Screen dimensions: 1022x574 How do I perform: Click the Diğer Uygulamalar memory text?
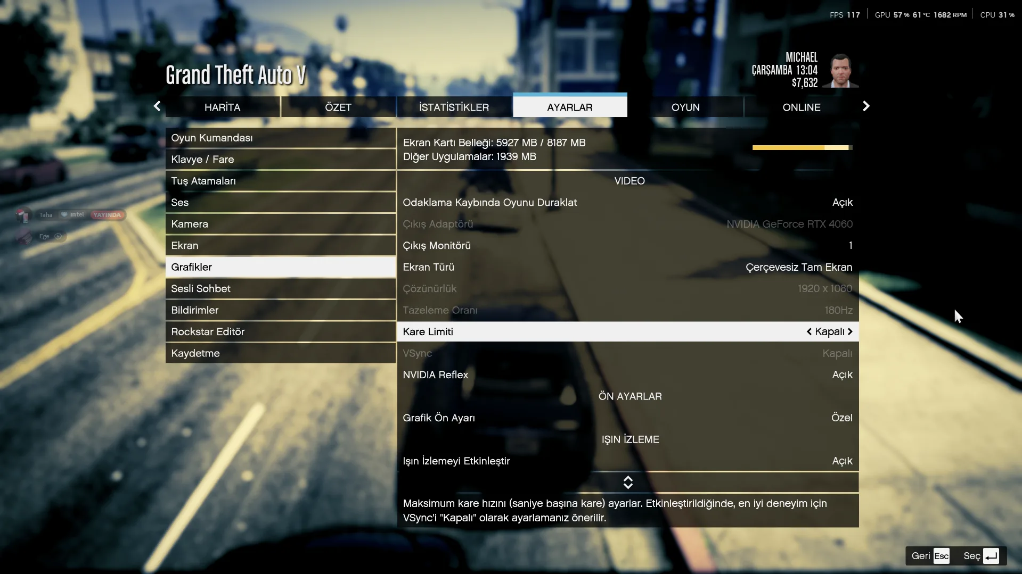click(469, 156)
